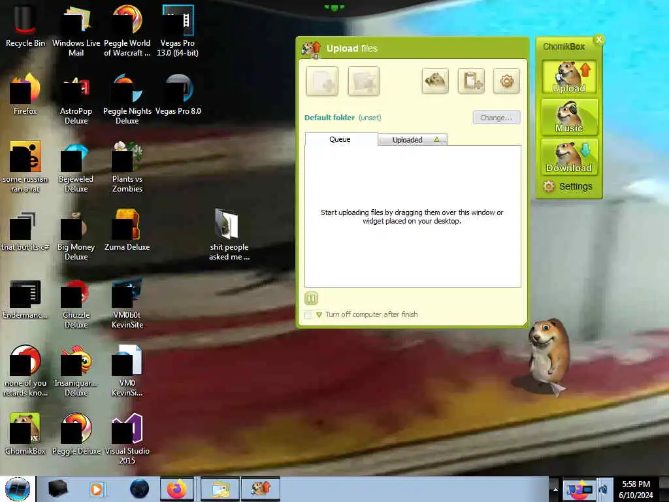Open upload settings gear button
The height and width of the screenshot is (502, 669).
pos(506,80)
